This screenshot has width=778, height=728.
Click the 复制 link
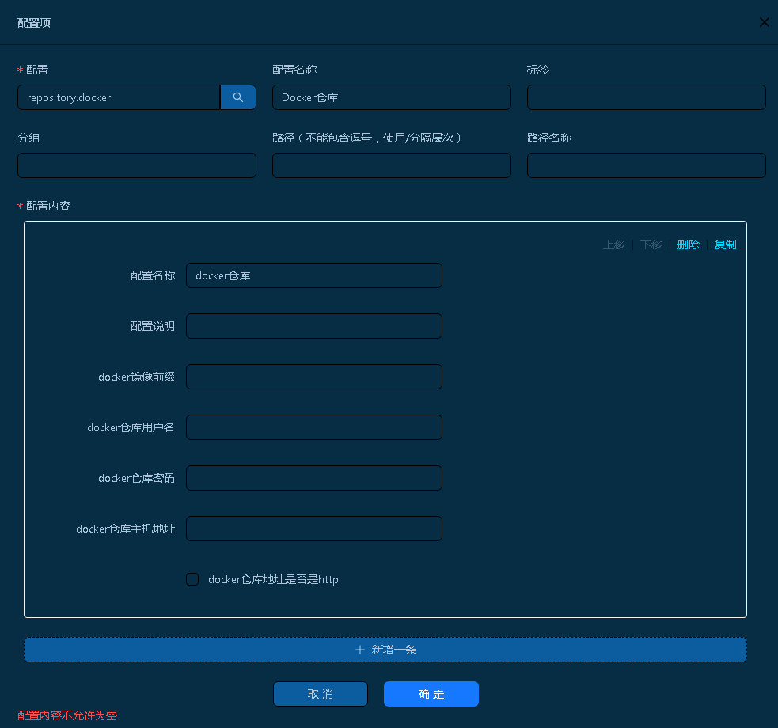tap(726, 245)
